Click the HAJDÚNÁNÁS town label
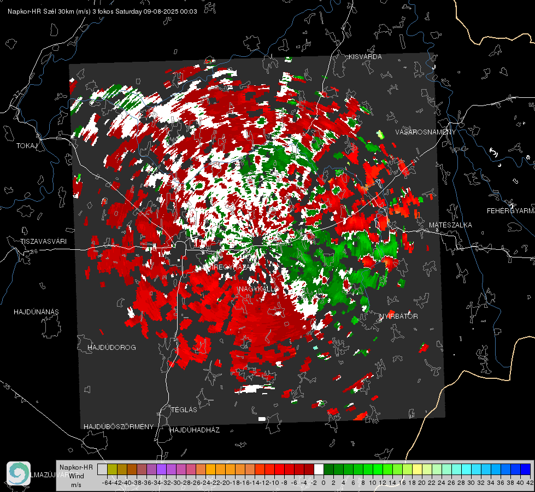Viewport: 535px width, 492px height. tap(36, 312)
